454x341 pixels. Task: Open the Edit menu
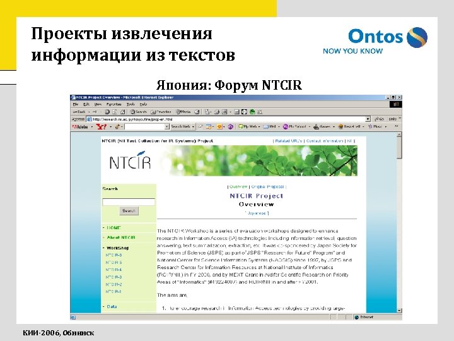click(86, 104)
